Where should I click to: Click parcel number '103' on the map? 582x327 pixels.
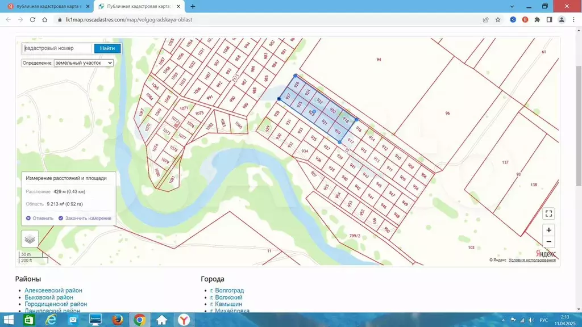[x=471, y=248]
